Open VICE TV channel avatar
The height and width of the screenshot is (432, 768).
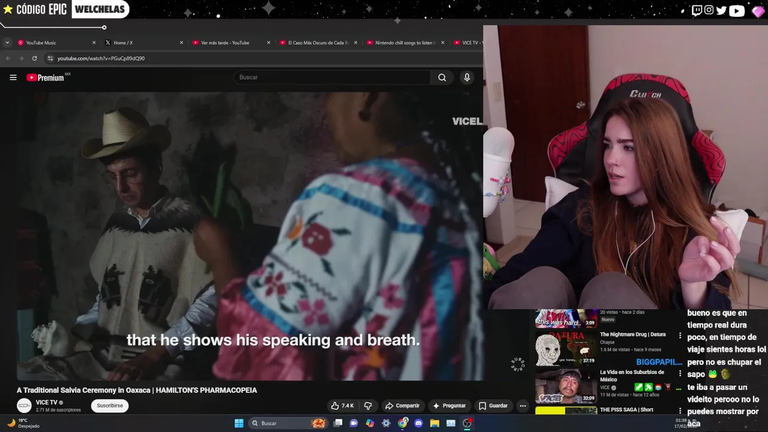pyautogui.click(x=24, y=406)
